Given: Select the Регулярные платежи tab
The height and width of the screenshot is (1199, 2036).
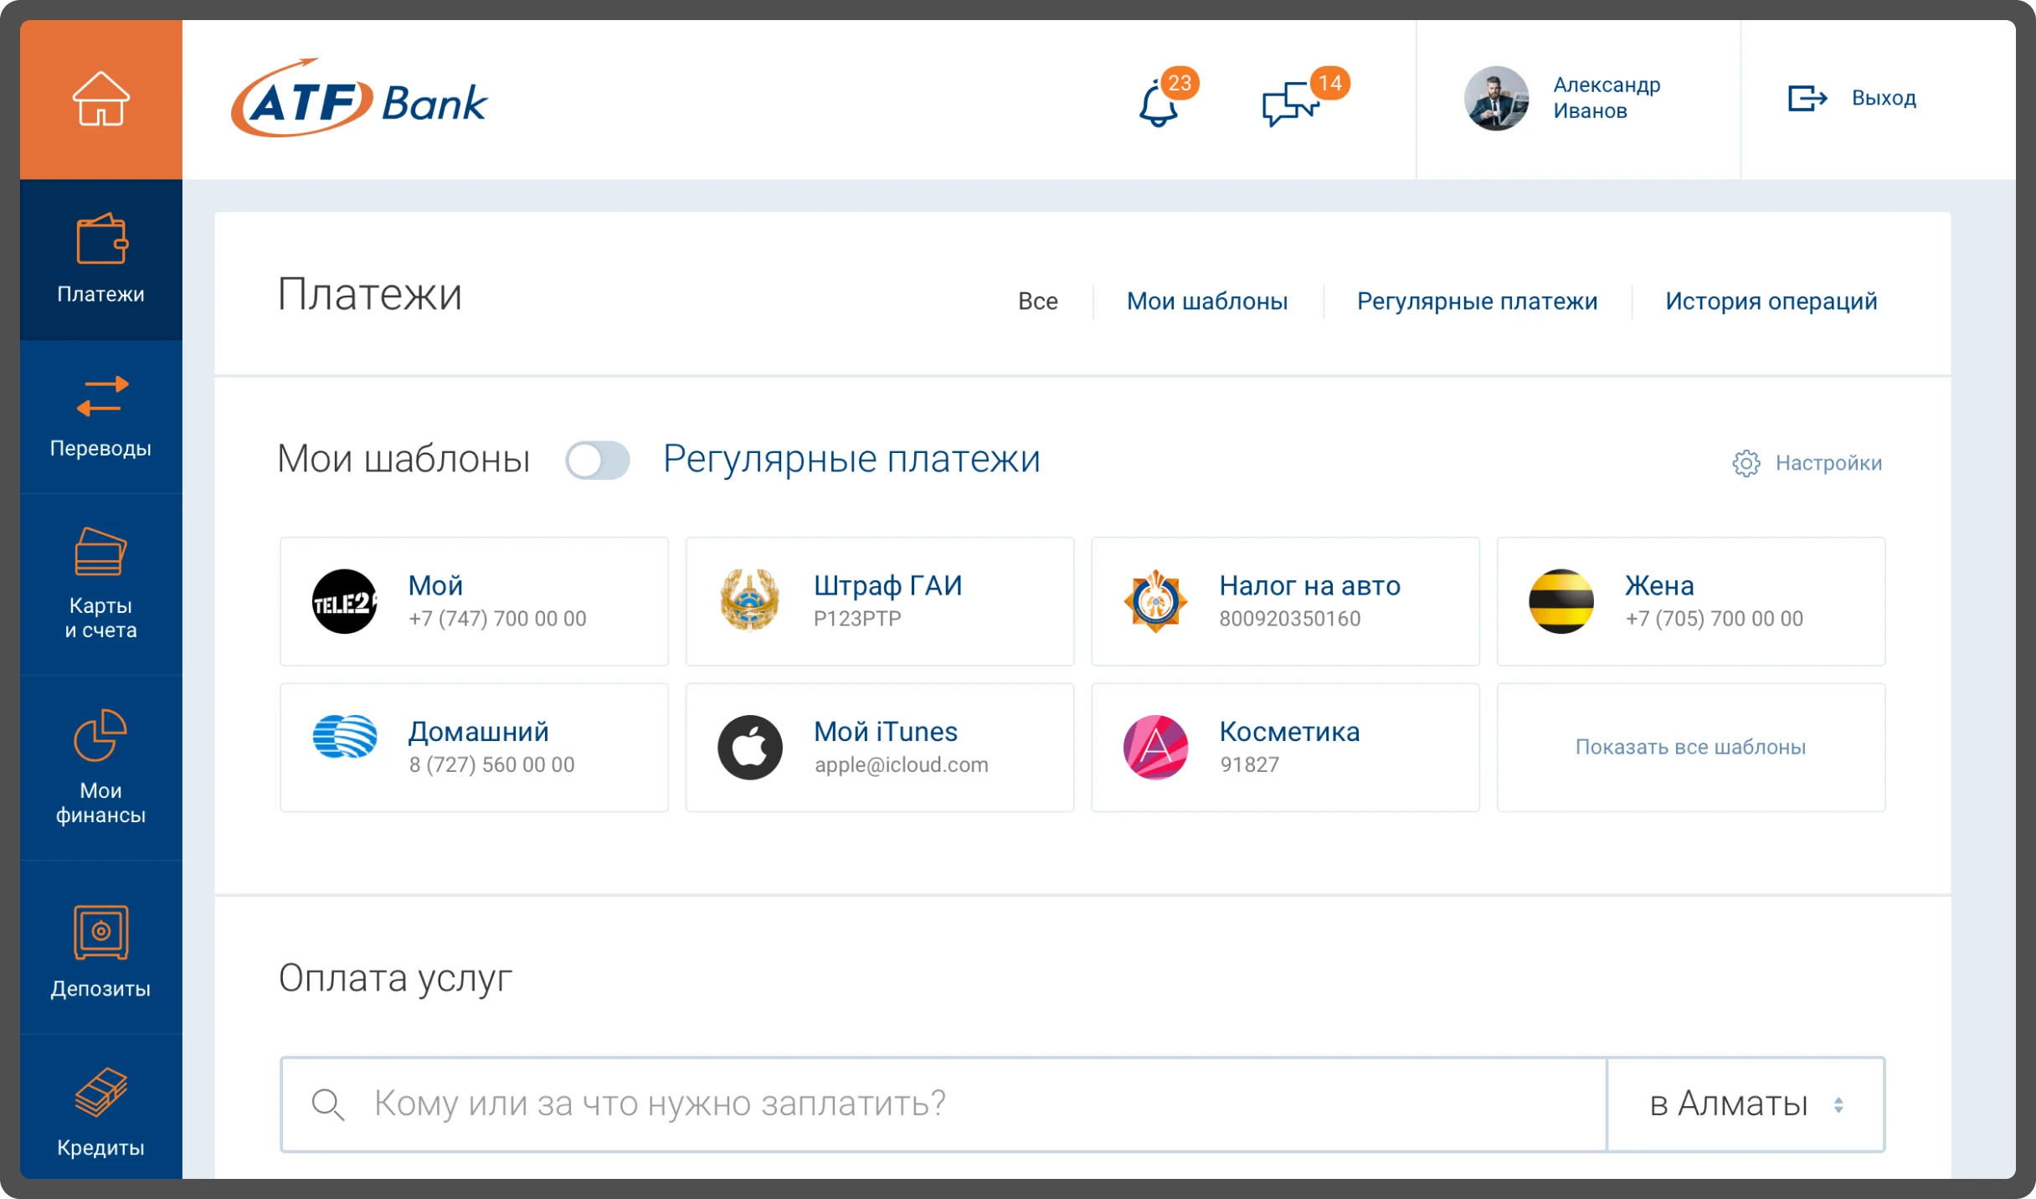Looking at the screenshot, I should point(1477,301).
